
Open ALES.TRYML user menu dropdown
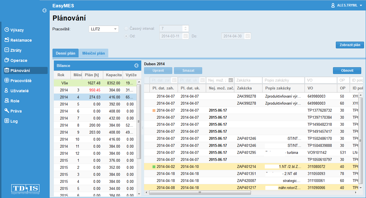pos(347,5)
